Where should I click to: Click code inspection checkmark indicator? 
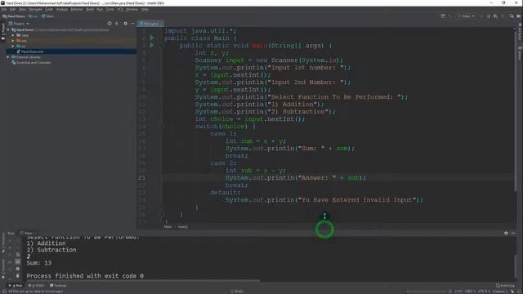click(x=515, y=29)
